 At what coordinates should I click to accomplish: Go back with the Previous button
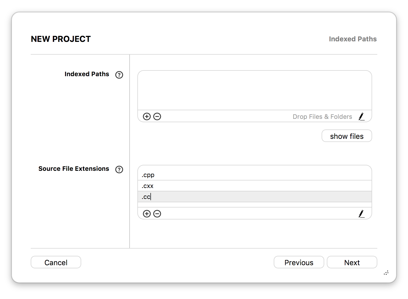click(299, 262)
